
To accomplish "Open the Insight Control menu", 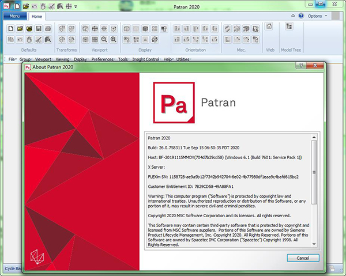I will pyautogui.click(x=146, y=59).
